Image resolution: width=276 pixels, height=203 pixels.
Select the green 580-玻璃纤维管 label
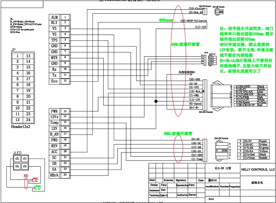click(178, 133)
